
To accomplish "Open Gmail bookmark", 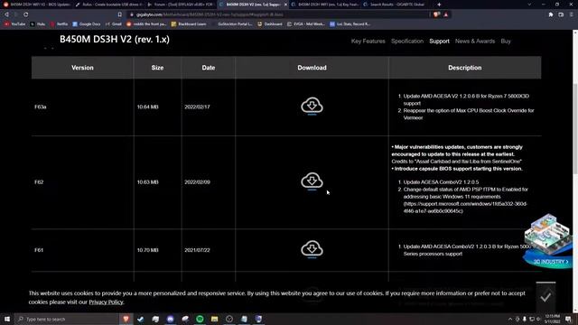I will click(114, 24).
